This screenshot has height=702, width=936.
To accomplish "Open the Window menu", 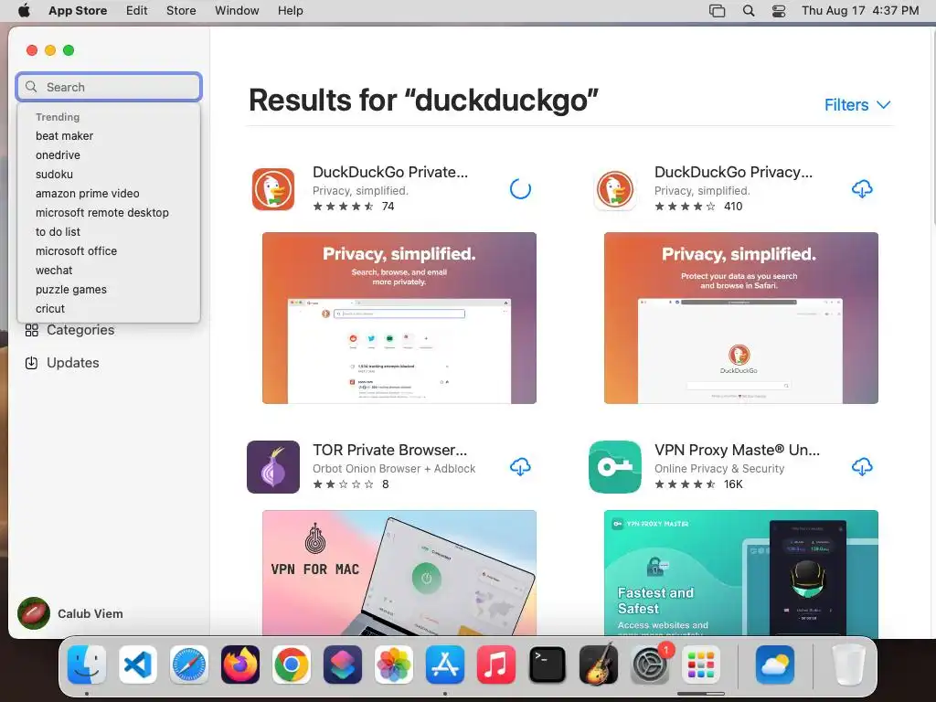I will click(x=237, y=11).
